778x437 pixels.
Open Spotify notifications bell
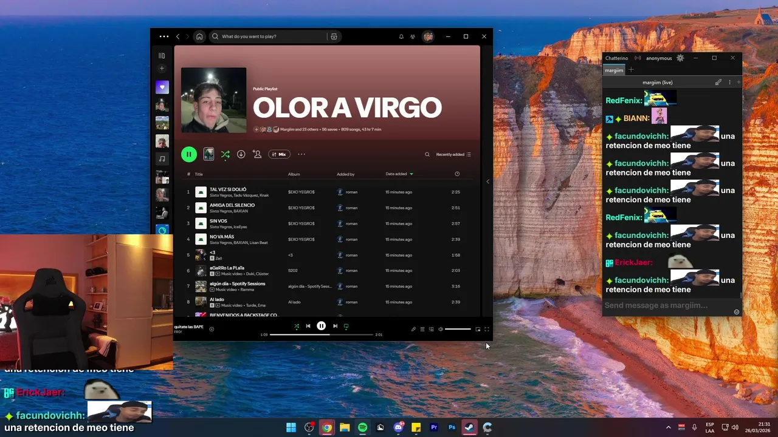point(401,36)
